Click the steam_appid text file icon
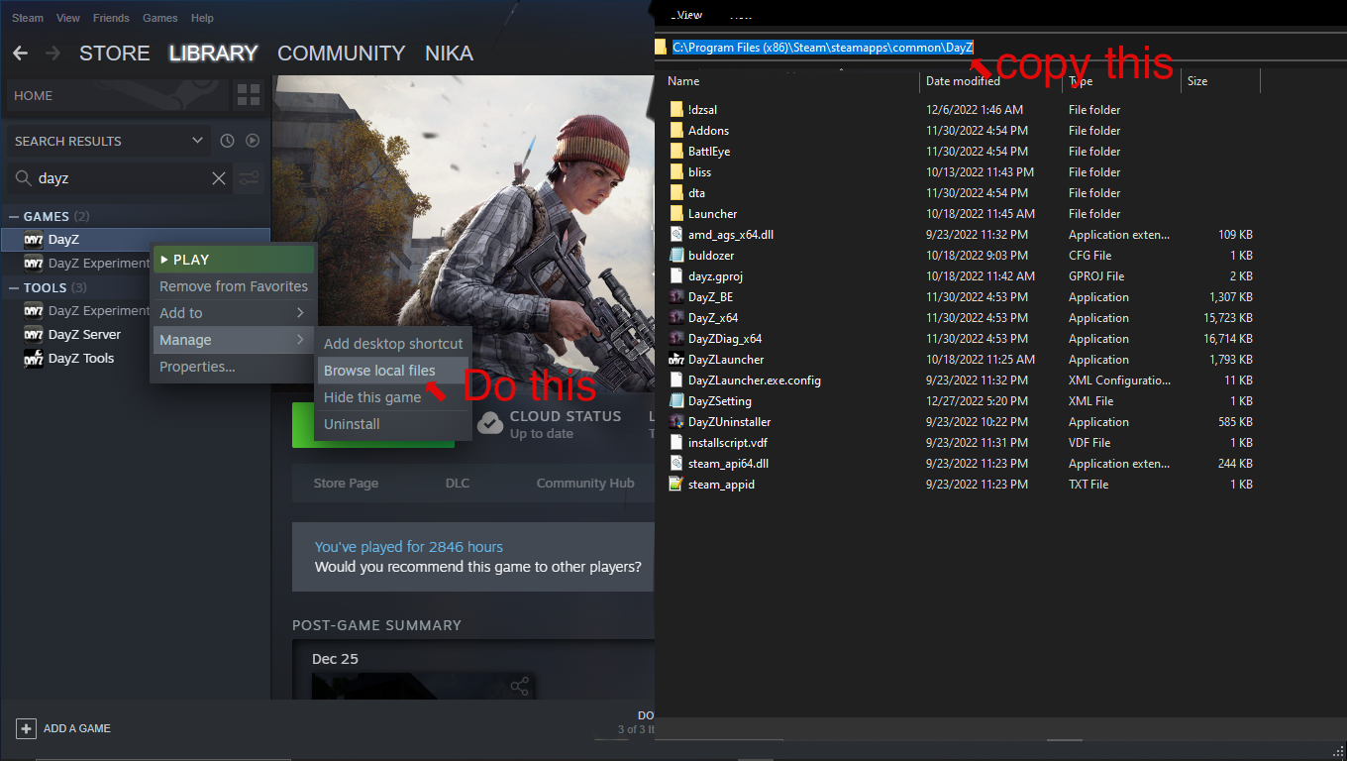The height and width of the screenshot is (761, 1347). (676, 485)
